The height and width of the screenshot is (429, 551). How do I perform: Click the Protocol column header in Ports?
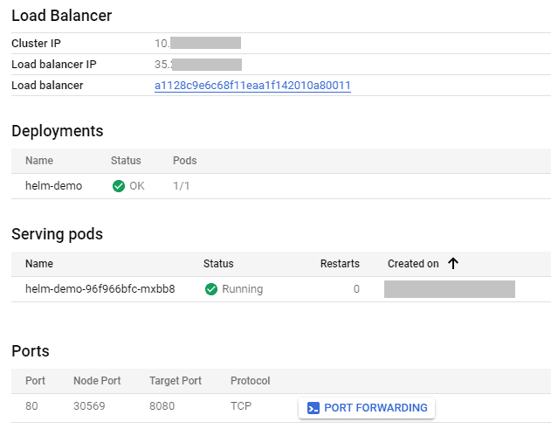pos(250,381)
